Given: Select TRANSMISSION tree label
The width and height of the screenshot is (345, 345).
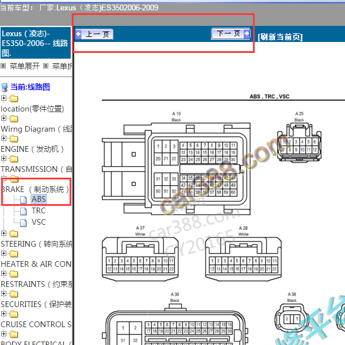Looking at the screenshot, I should click(36, 169).
